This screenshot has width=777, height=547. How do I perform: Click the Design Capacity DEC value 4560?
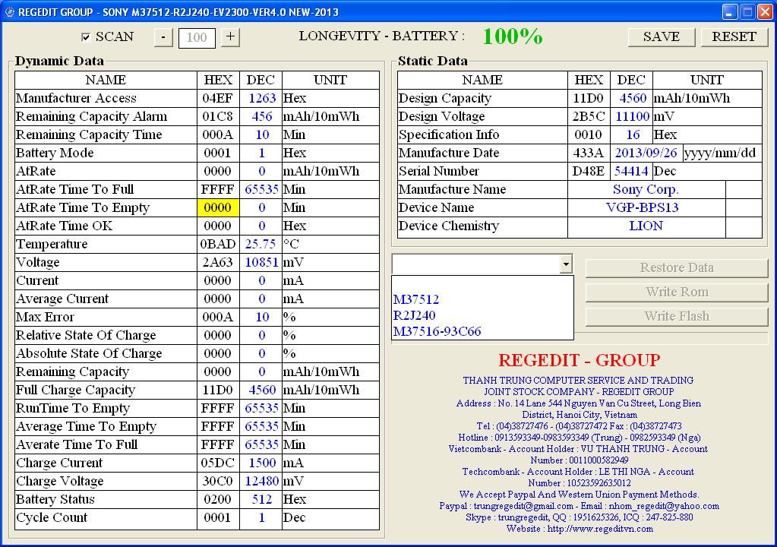point(633,98)
